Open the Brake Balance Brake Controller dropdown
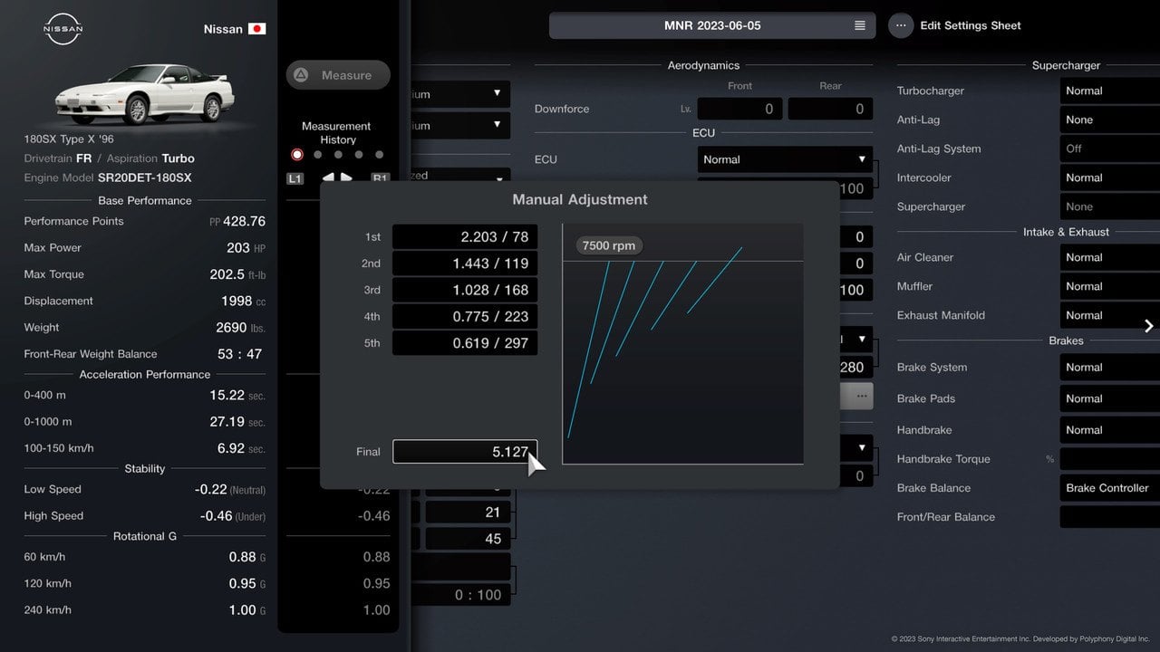Image resolution: width=1160 pixels, height=652 pixels. 1109,488
